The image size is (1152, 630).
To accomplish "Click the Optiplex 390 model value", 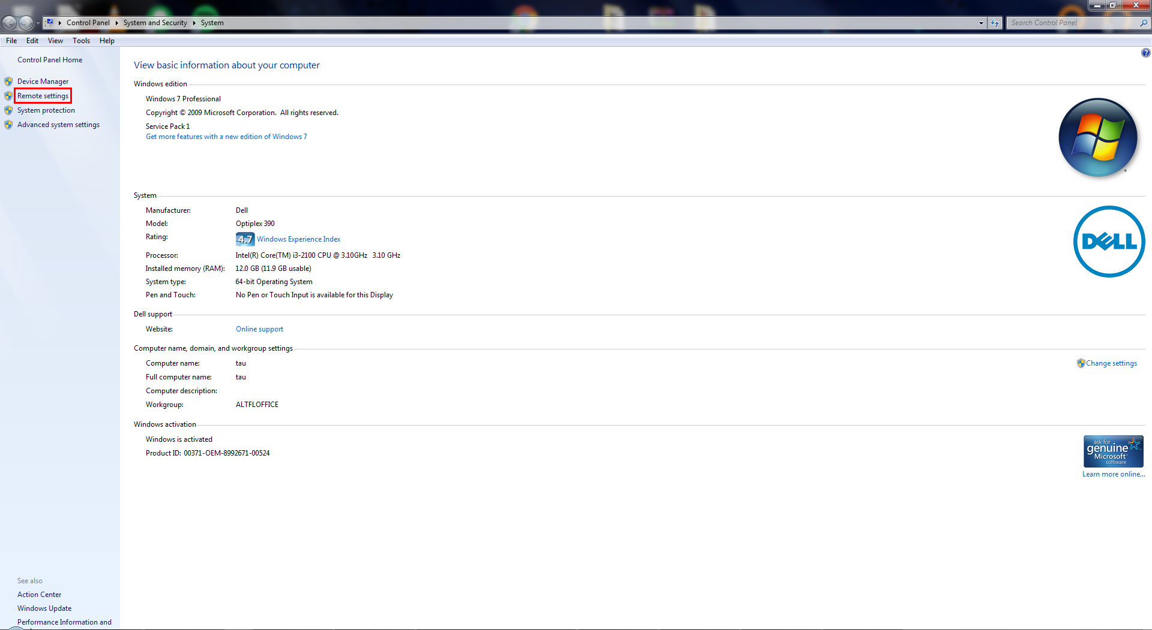I will (255, 224).
